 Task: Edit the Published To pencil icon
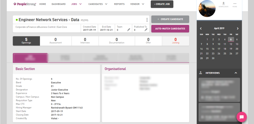click(146, 30)
